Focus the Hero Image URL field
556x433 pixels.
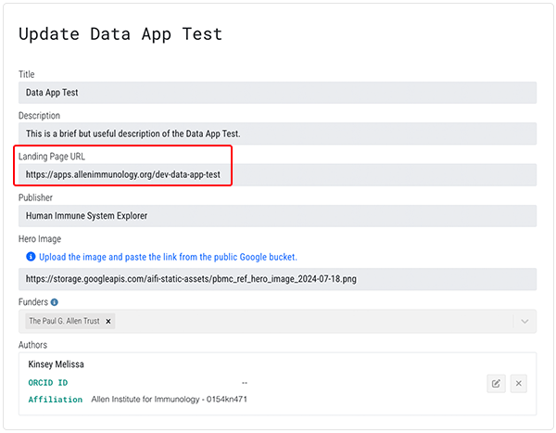pos(278,278)
